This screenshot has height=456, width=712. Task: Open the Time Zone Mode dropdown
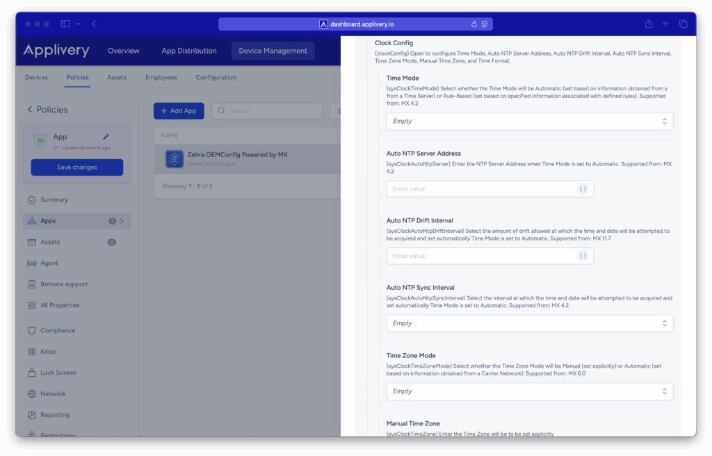click(x=529, y=391)
